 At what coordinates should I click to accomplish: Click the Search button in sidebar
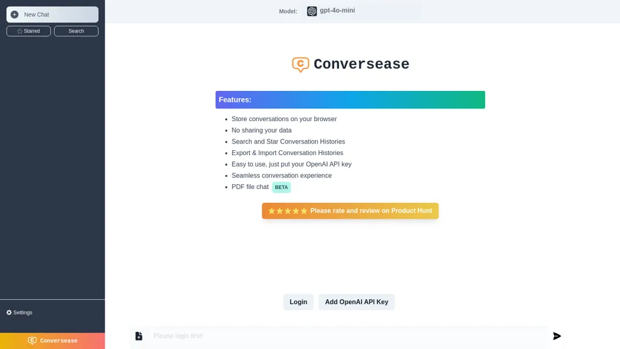(76, 31)
